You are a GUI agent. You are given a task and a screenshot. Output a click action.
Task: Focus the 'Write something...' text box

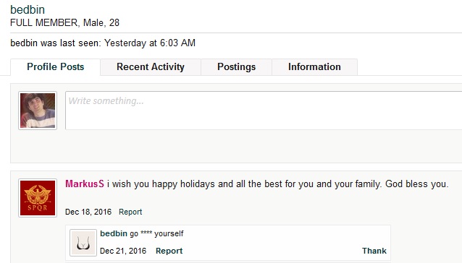point(264,111)
